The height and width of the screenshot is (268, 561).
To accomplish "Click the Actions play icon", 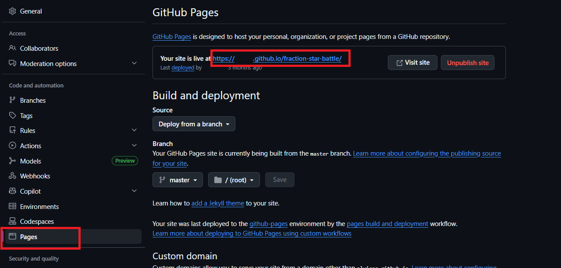I will click(x=12, y=146).
